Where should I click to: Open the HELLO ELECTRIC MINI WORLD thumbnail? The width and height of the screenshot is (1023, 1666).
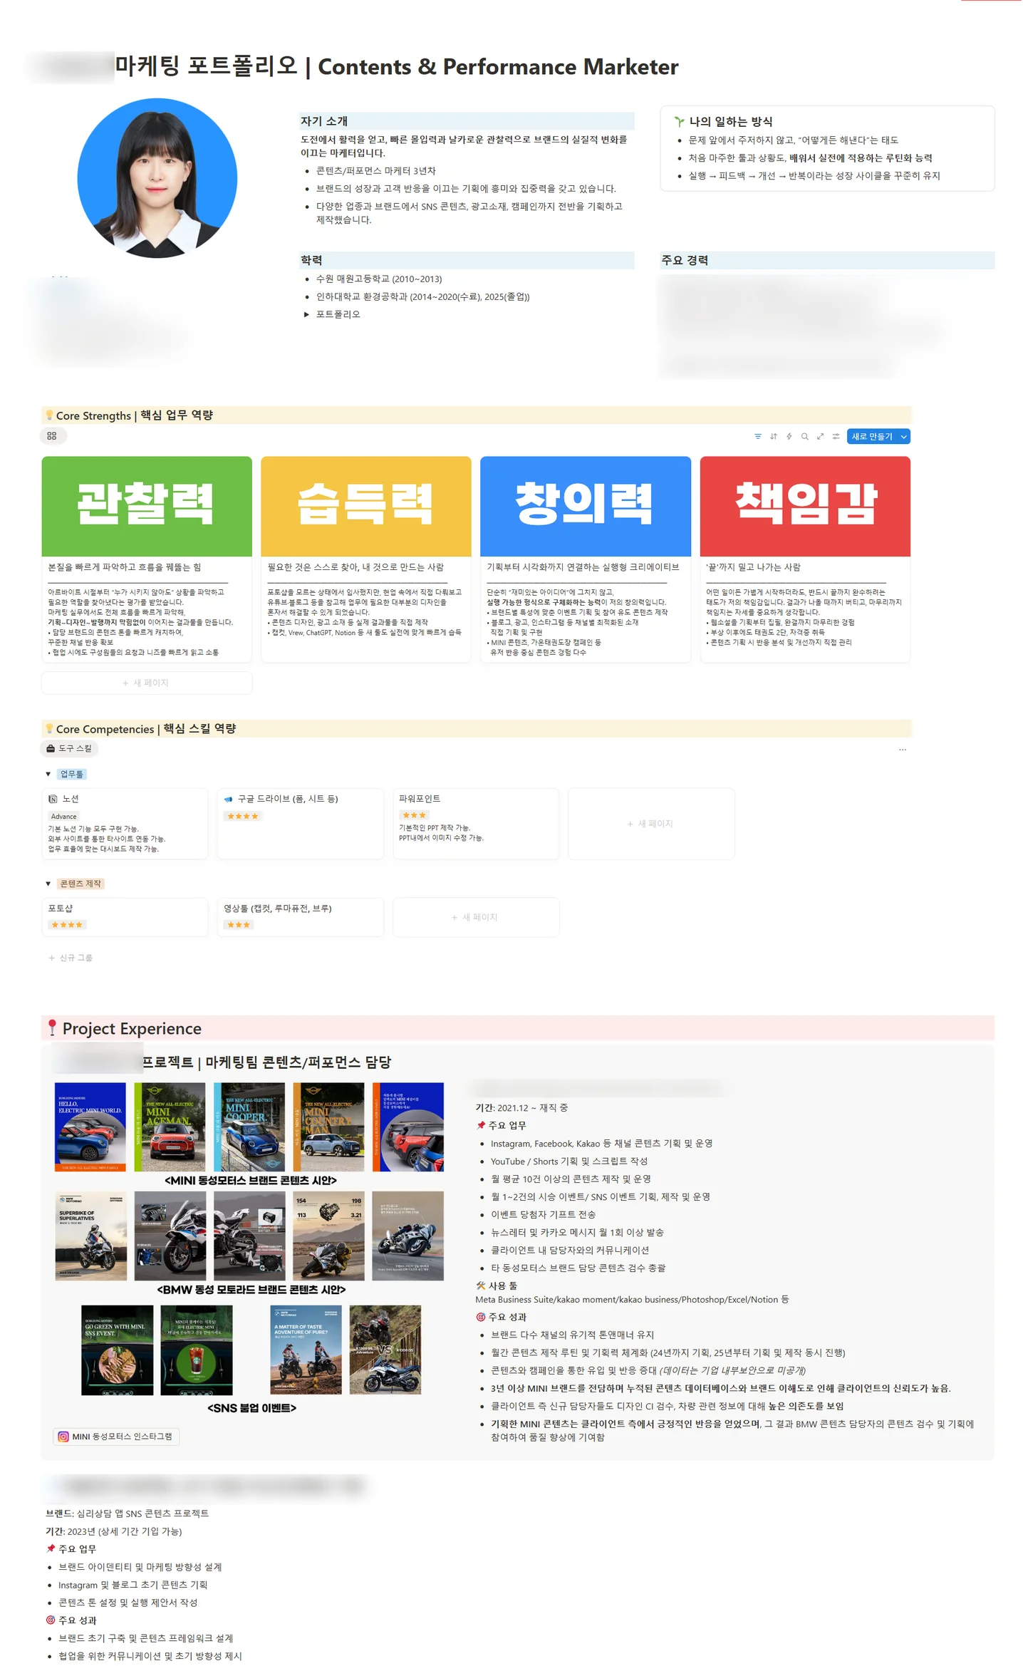[x=90, y=1127]
